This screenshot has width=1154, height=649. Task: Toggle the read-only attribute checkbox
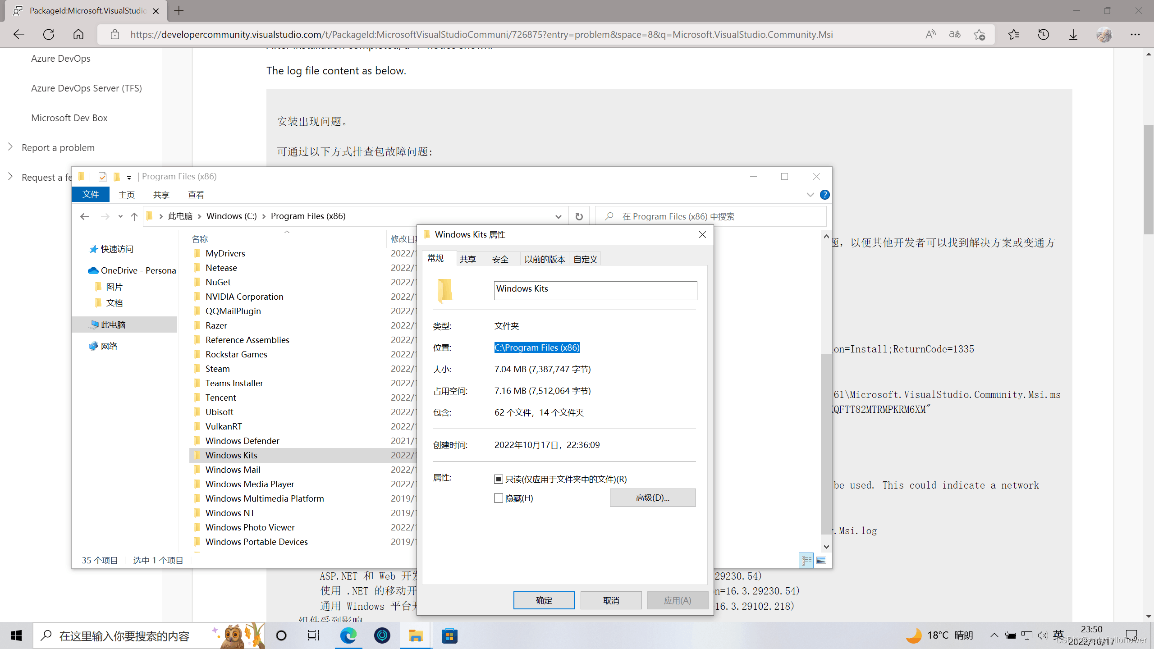tap(498, 479)
